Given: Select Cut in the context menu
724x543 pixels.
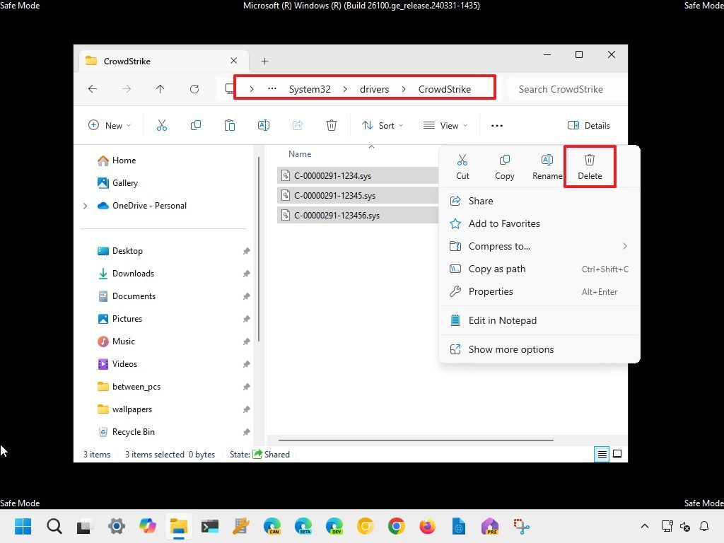Looking at the screenshot, I should click(x=462, y=166).
